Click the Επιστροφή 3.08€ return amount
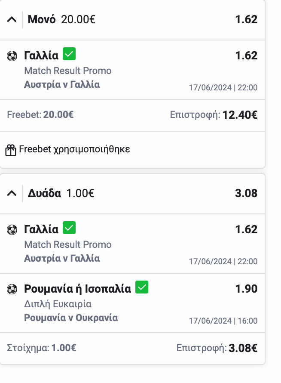Viewport: 281px width, 383px height. (x=243, y=348)
